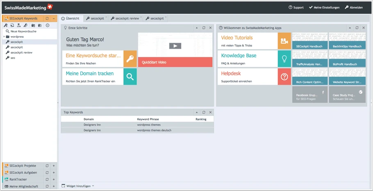Click Abmelden to log out
The image size is (373, 191).
(x=354, y=7)
